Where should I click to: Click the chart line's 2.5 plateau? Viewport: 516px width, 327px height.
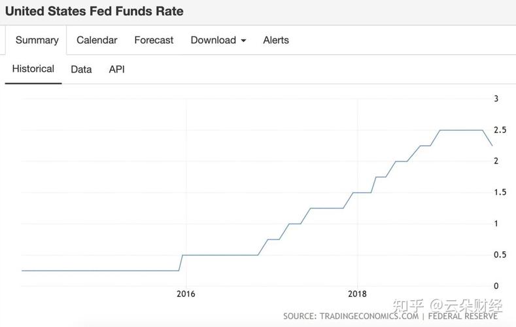coord(461,130)
